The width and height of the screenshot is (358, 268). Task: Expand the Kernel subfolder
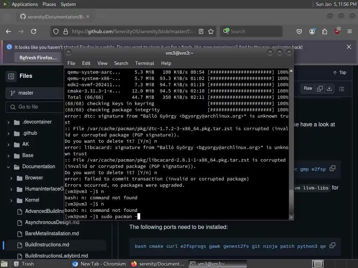[x=11, y=201]
